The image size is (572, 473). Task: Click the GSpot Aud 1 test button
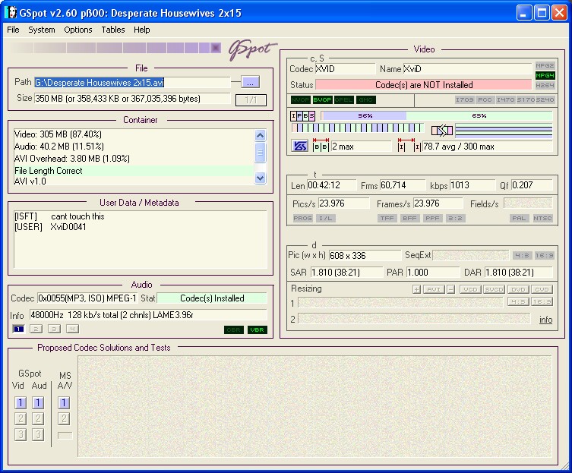(38, 402)
